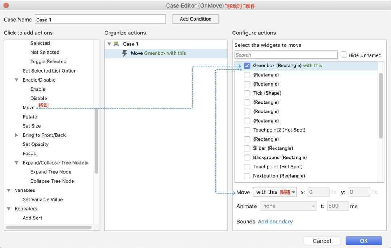Click the Case 1 label in organize panel
The width and height of the screenshot is (391, 248).
click(x=130, y=44)
